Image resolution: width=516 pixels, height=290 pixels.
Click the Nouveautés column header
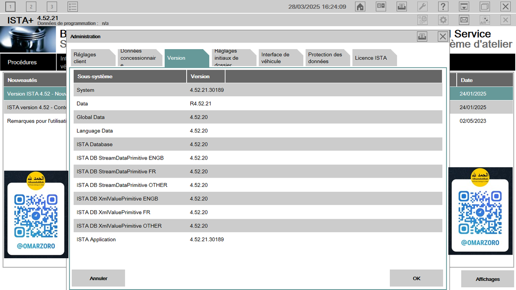click(x=35, y=80)
